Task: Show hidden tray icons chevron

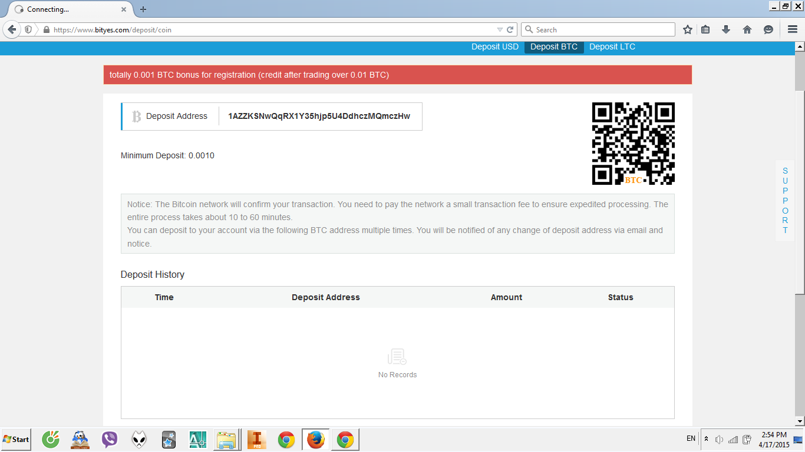Action: tap(706, 439)
